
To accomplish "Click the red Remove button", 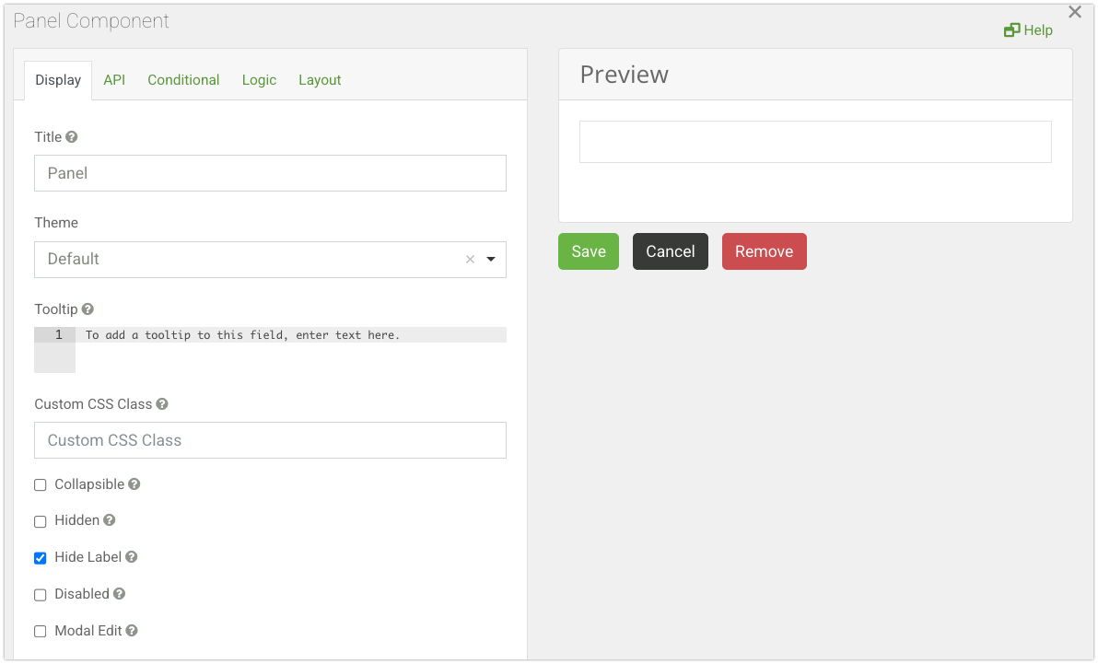I will 764,251.
